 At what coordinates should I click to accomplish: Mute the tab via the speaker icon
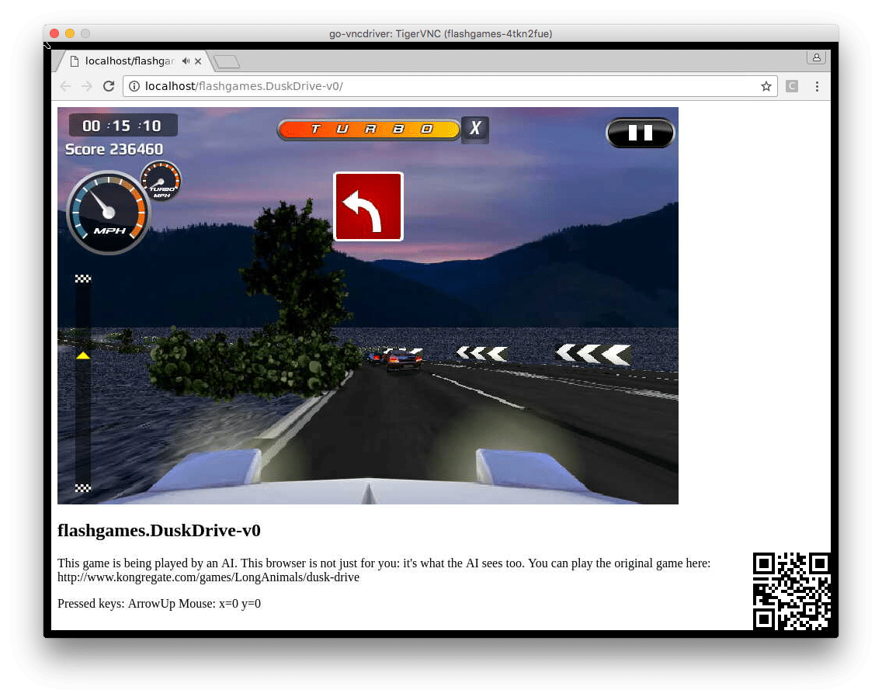point(186,61)
